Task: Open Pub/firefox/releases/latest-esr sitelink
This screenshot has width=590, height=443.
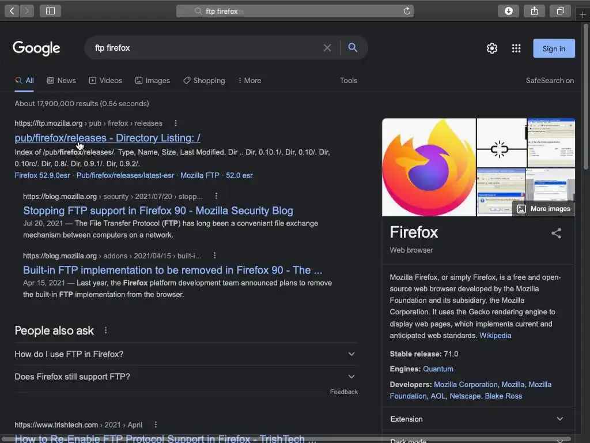Action: [x=125, y=175]
